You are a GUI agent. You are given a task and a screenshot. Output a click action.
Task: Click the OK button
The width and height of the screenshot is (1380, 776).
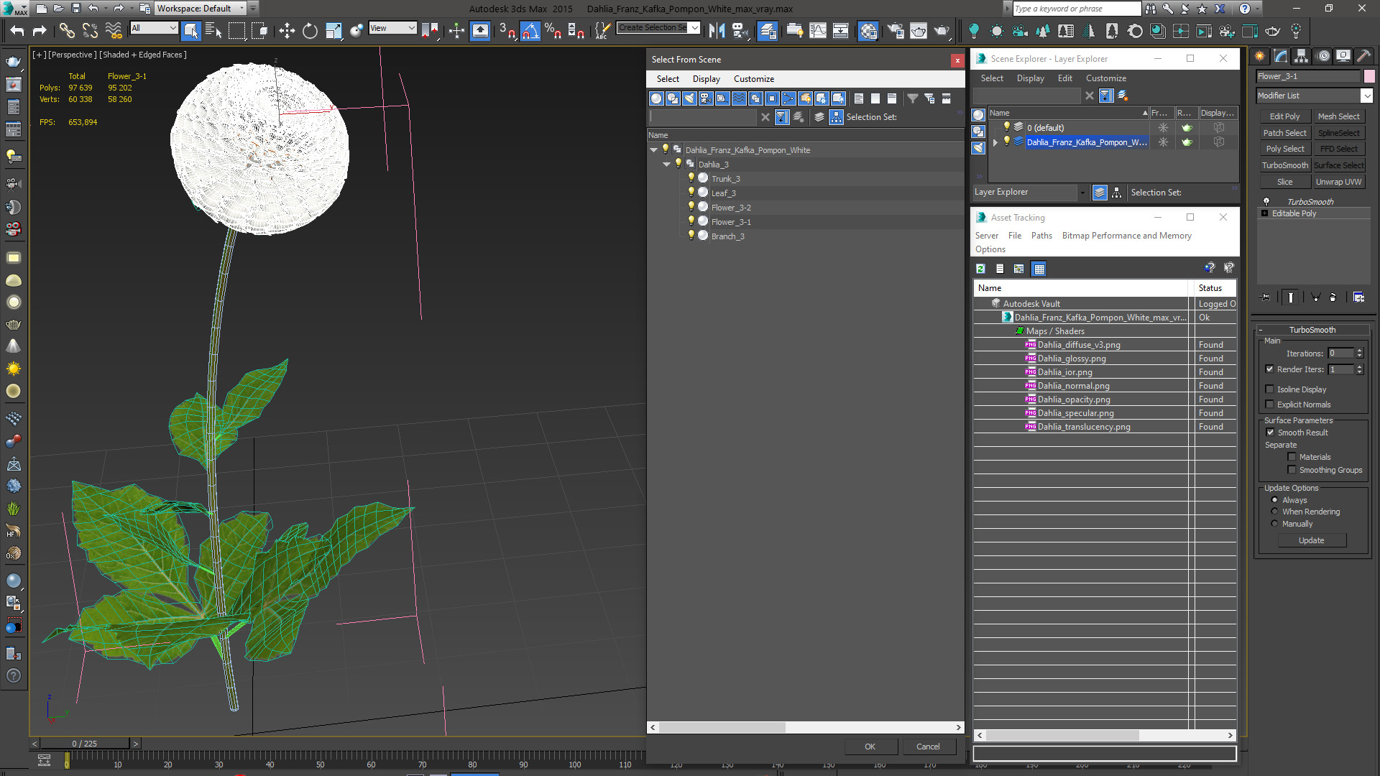[x=870, y=747]
